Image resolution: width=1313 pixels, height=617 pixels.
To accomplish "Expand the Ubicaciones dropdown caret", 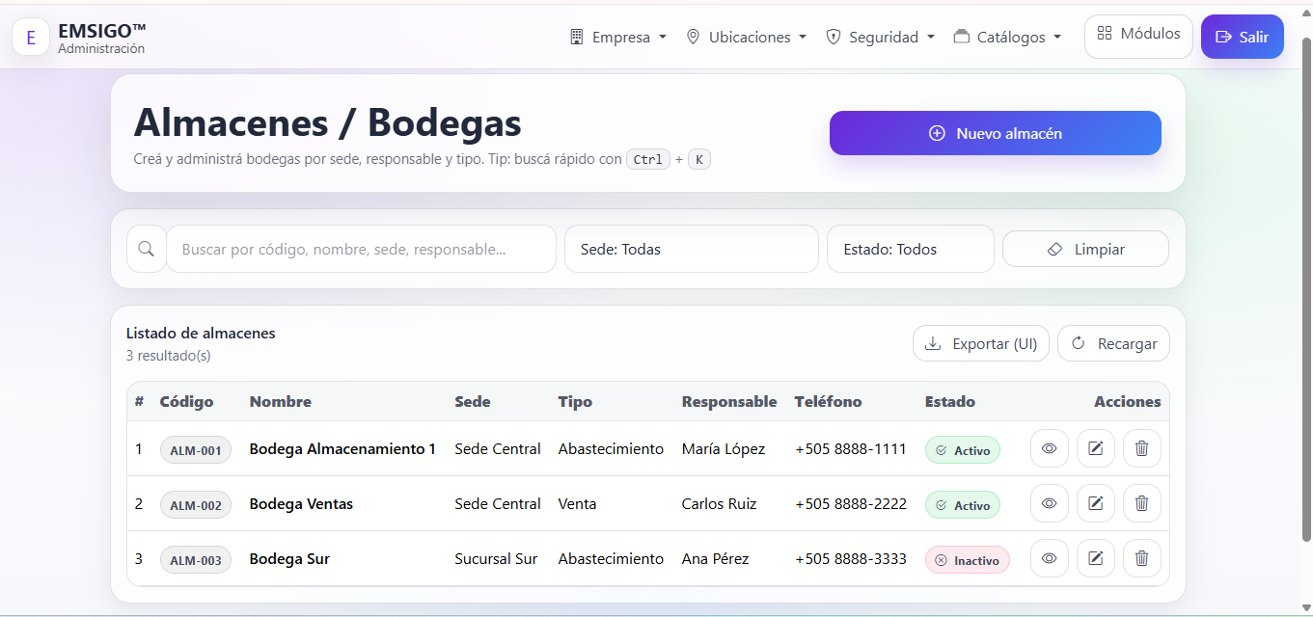I will click(x=803, y=38).
